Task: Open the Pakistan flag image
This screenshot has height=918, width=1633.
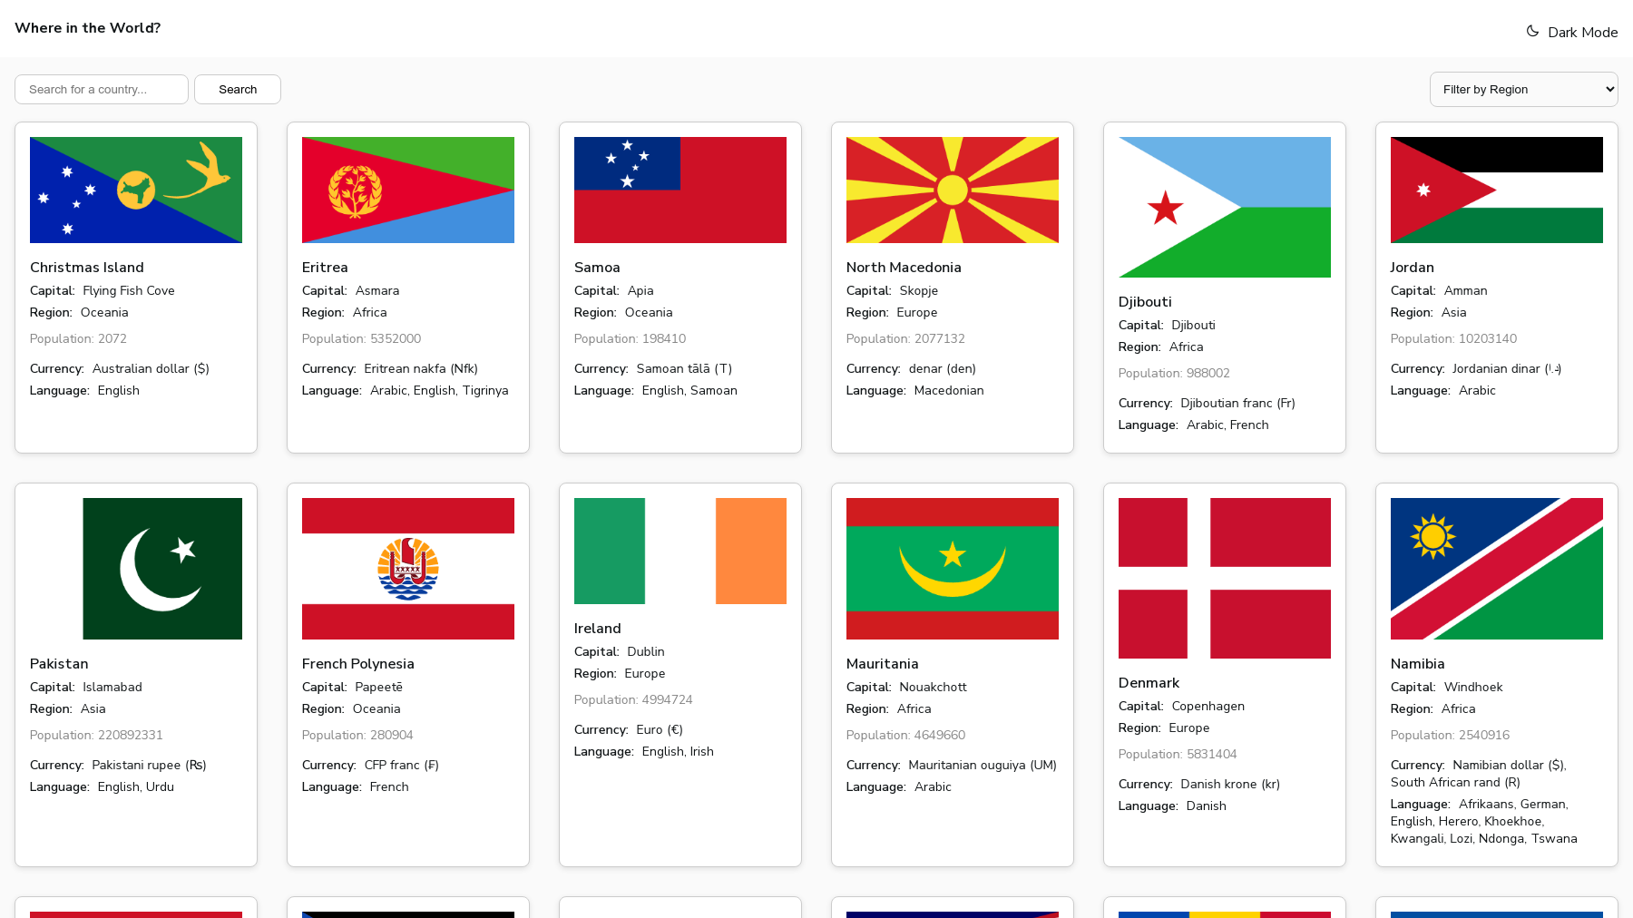Action: (136, 568)
